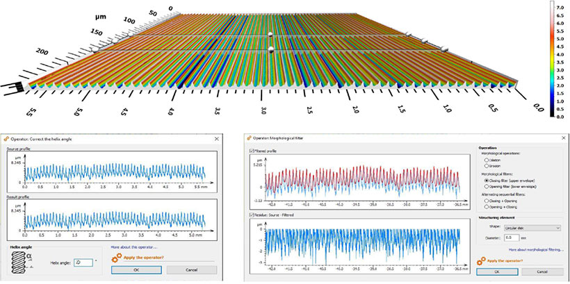Viewport: 570px width, 284px height.
Task: Choose Opening filter (lower envelope)
Action: 488,187
